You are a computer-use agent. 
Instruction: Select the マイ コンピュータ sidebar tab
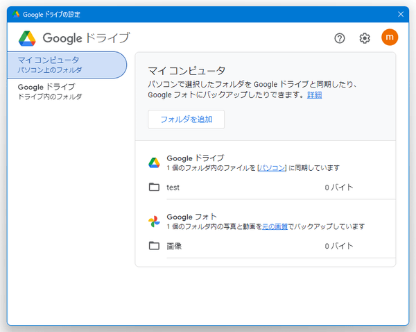[67, 65]
